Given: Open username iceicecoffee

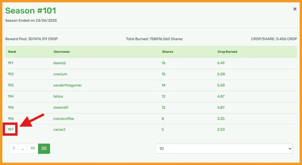Looking at the screenshot, I should [x=64, y=119].
